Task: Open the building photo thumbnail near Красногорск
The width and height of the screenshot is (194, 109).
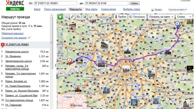Action: [x=104, y=45]
